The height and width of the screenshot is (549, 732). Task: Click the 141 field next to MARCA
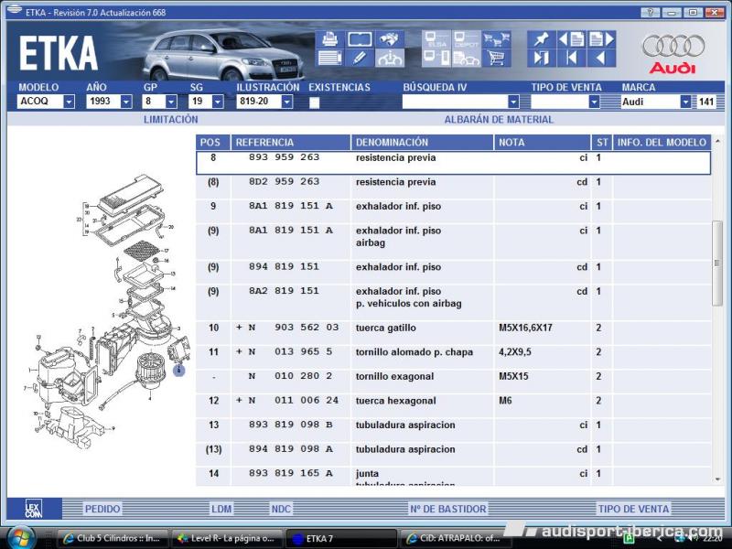click(x=705, y=102)
